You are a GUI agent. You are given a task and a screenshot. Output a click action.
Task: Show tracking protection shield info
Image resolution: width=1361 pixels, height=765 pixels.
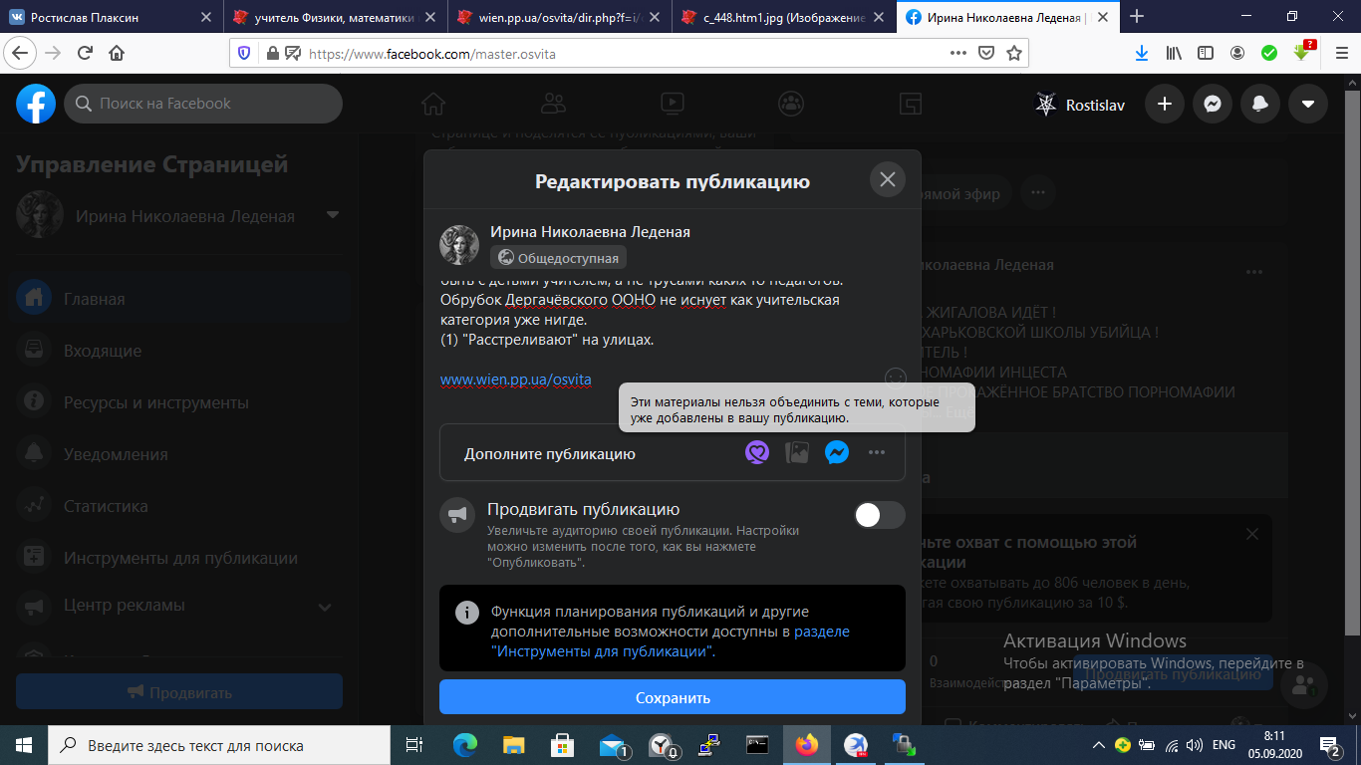(246, 53)
